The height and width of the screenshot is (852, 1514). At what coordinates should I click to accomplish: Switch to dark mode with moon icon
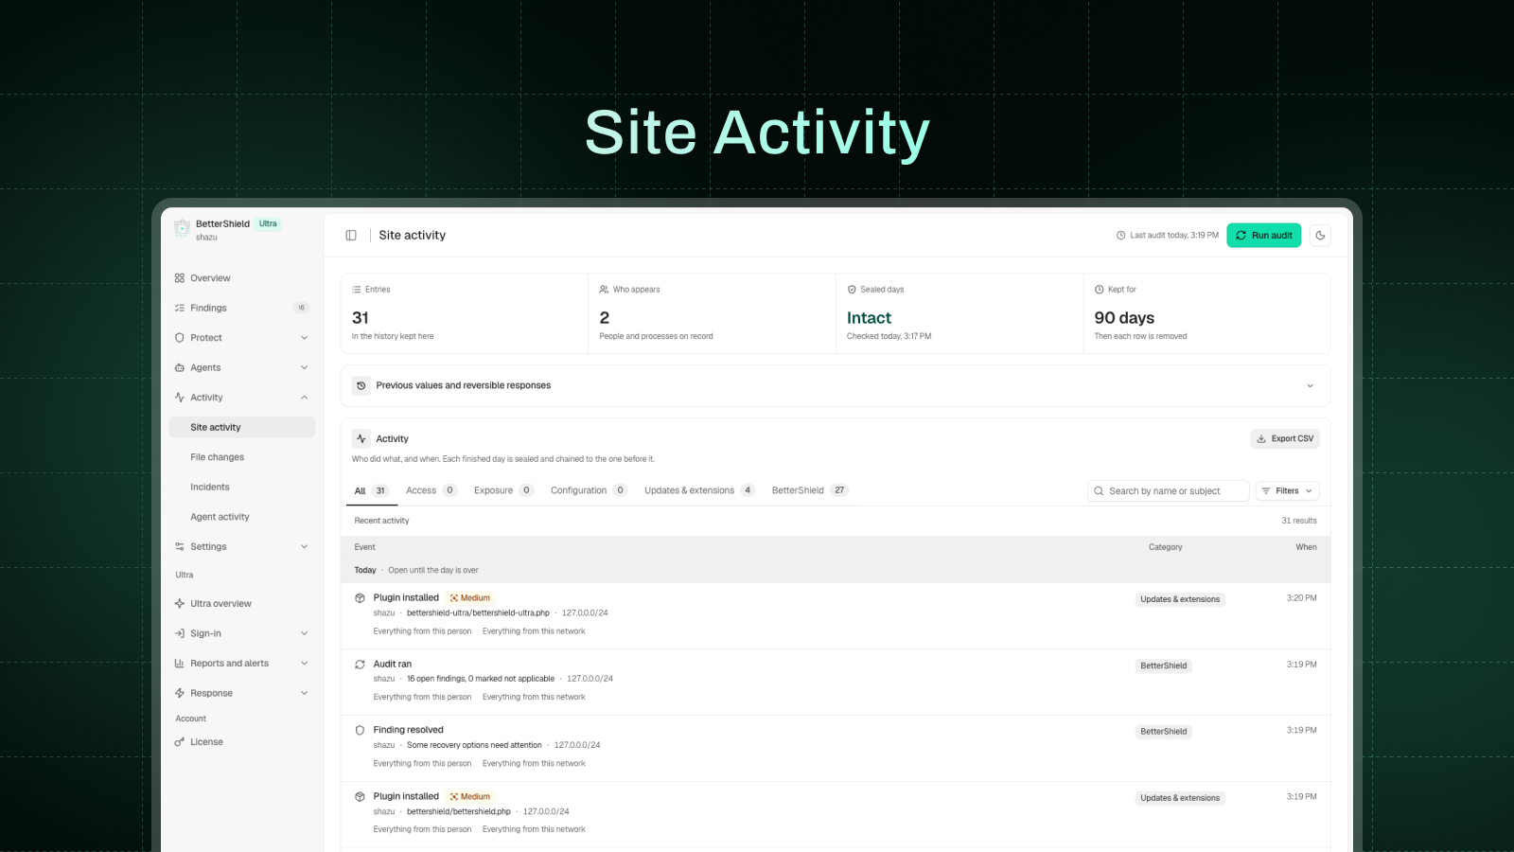(x=1320, y=236)
